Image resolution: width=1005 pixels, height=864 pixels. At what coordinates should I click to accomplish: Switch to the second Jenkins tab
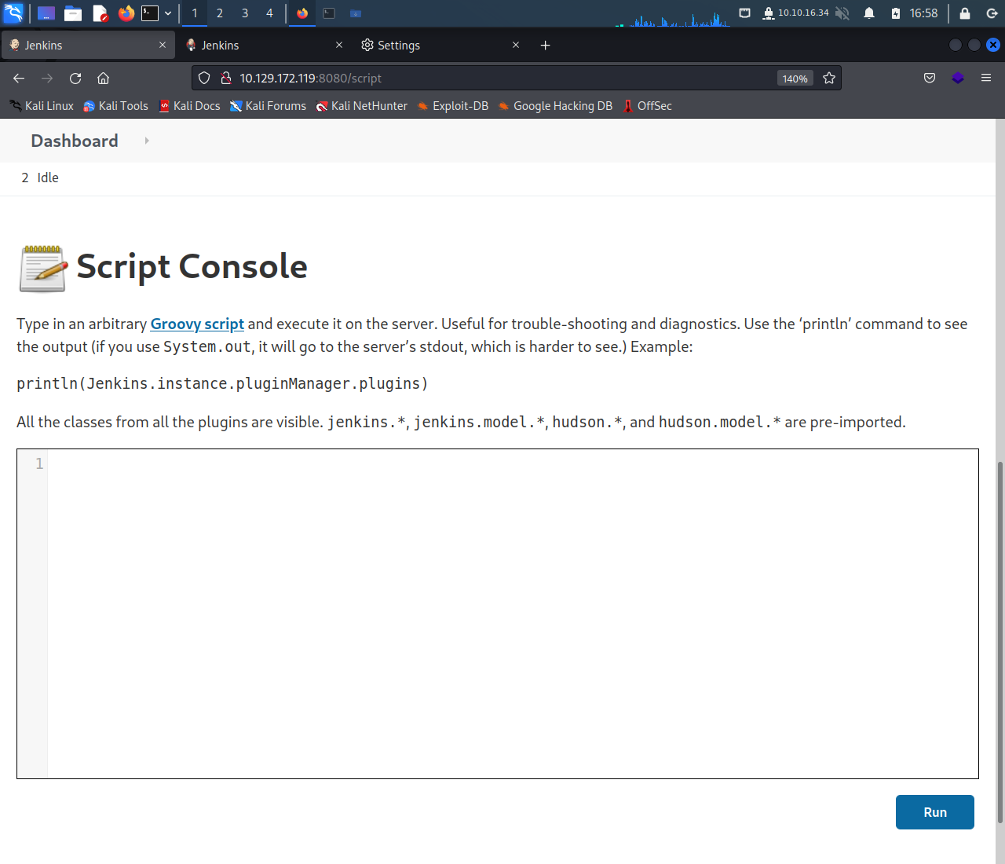(x=263, y=46)
